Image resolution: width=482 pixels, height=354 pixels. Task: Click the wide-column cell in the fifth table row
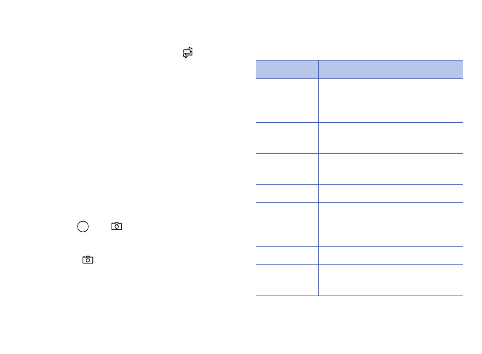(391, 225)
